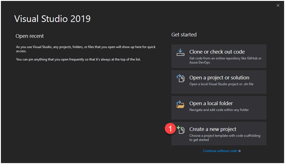Click the new project plus-document icon

[181, 130]
